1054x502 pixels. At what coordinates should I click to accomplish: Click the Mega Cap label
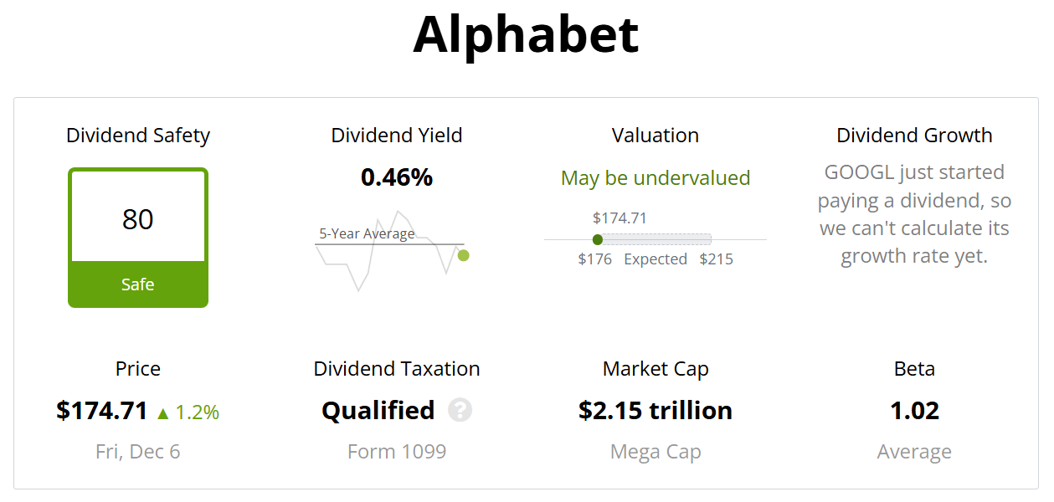coord(656,453)
